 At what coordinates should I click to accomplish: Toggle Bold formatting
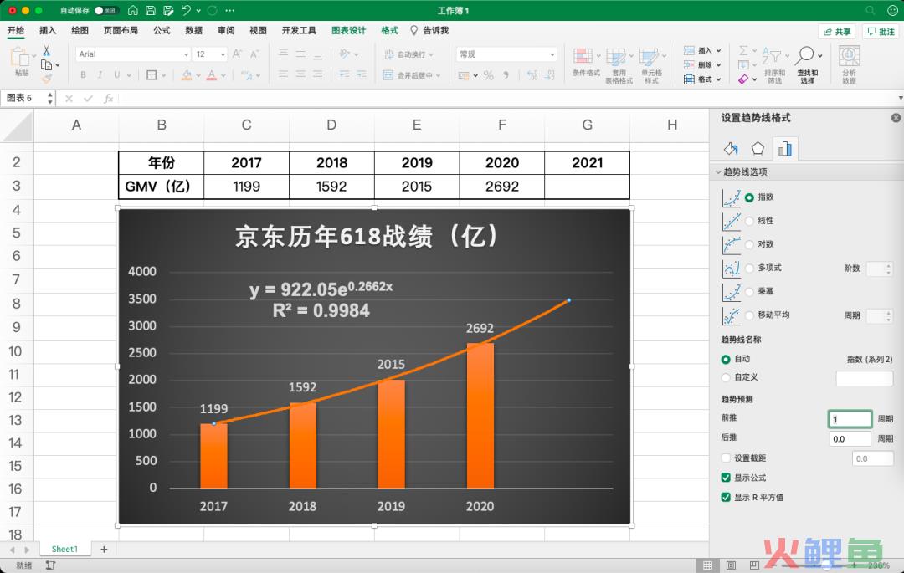point(84,74)
